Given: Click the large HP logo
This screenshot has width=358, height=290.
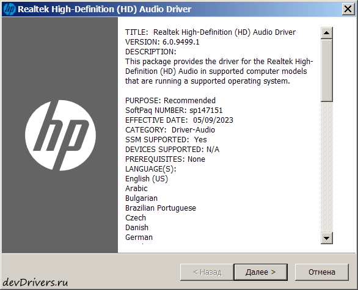Looking at the screenshot, I should 60,136.
